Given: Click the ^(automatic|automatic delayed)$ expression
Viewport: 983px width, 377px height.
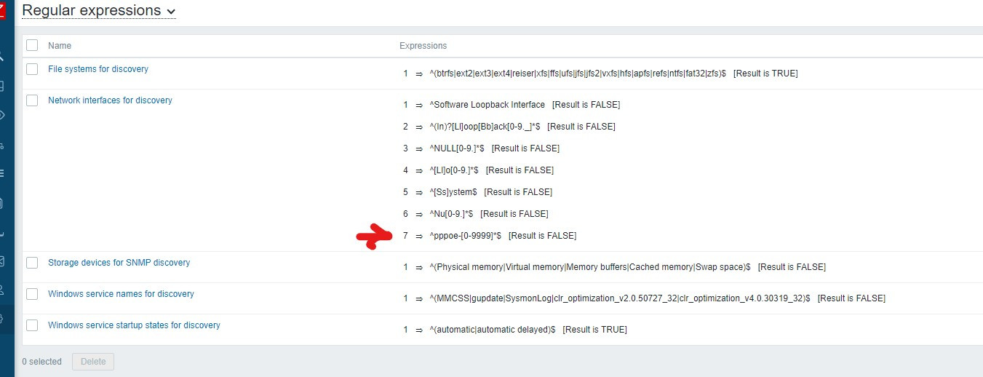Looking at the screenshot, I should [x=493, y=330].
